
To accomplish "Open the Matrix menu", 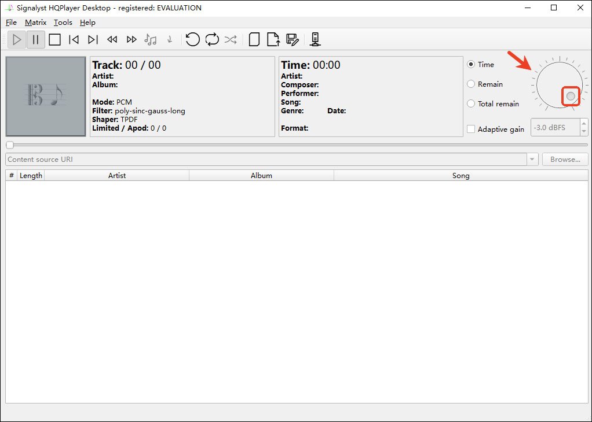I will (35, 22).
